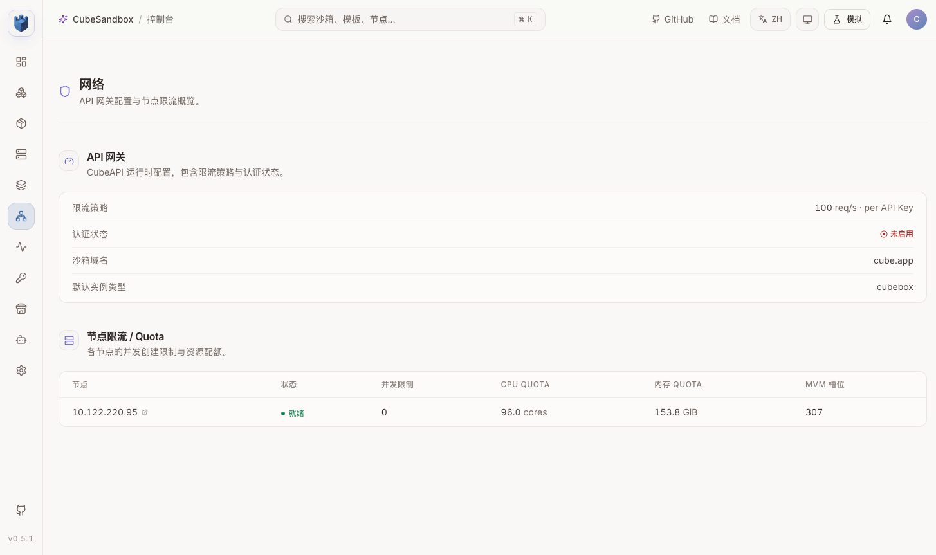The height and width of the screenshot is (555, 936).
Task: Click the 认证状态 row label
Action: [x=90, y=234]
